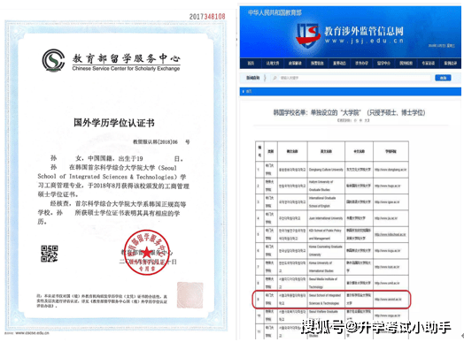Open the KDI School underlined website link

click(391, 234)
